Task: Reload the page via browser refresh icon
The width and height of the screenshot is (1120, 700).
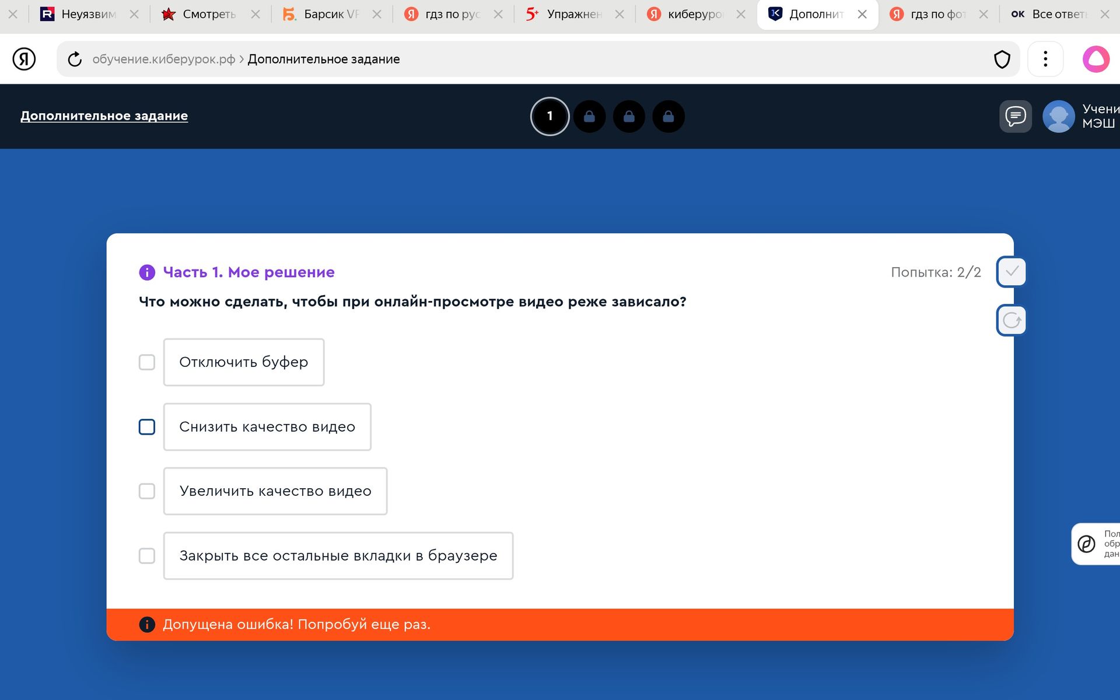Action: coord(75,59)
